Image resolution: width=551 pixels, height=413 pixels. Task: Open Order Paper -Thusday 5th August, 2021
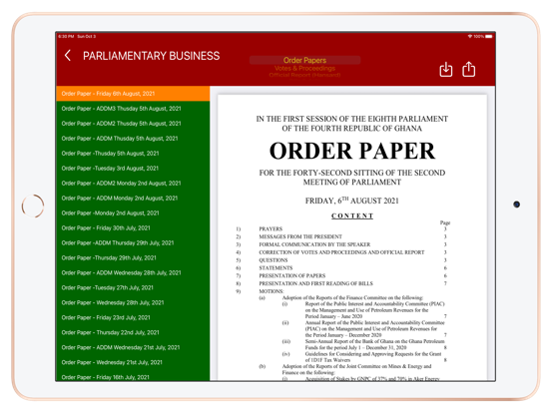point(133,154)
